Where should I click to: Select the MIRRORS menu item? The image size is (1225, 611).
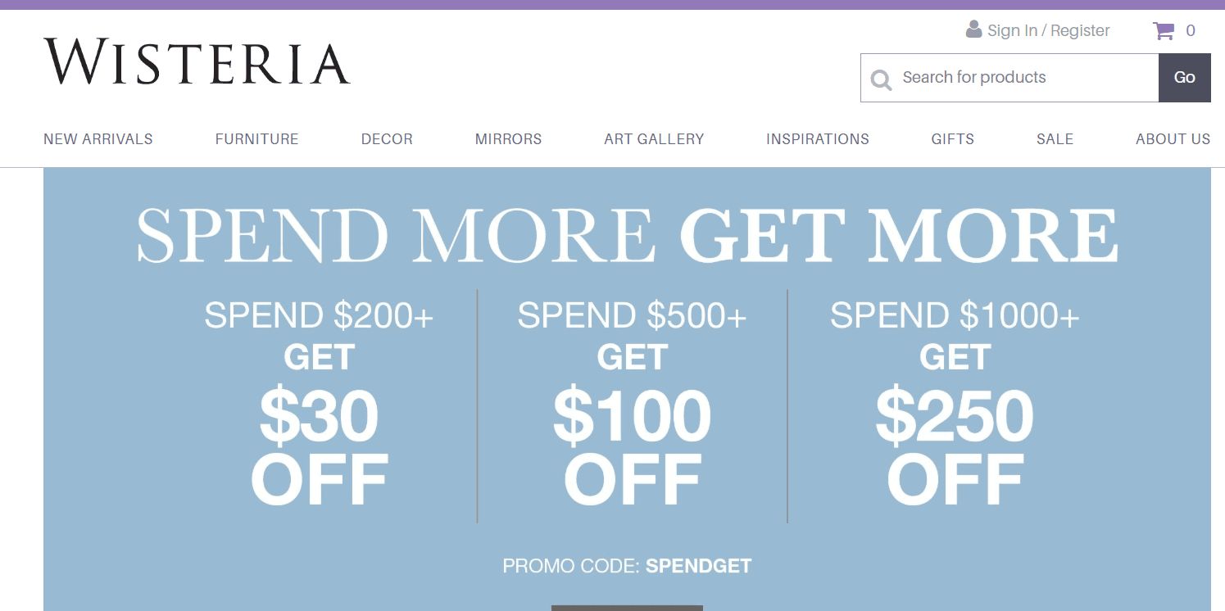[x=508, y=139]
